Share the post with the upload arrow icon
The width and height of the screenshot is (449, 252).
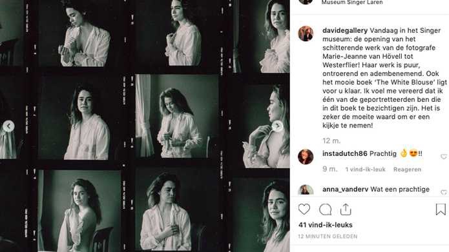(x=346, y=209)
